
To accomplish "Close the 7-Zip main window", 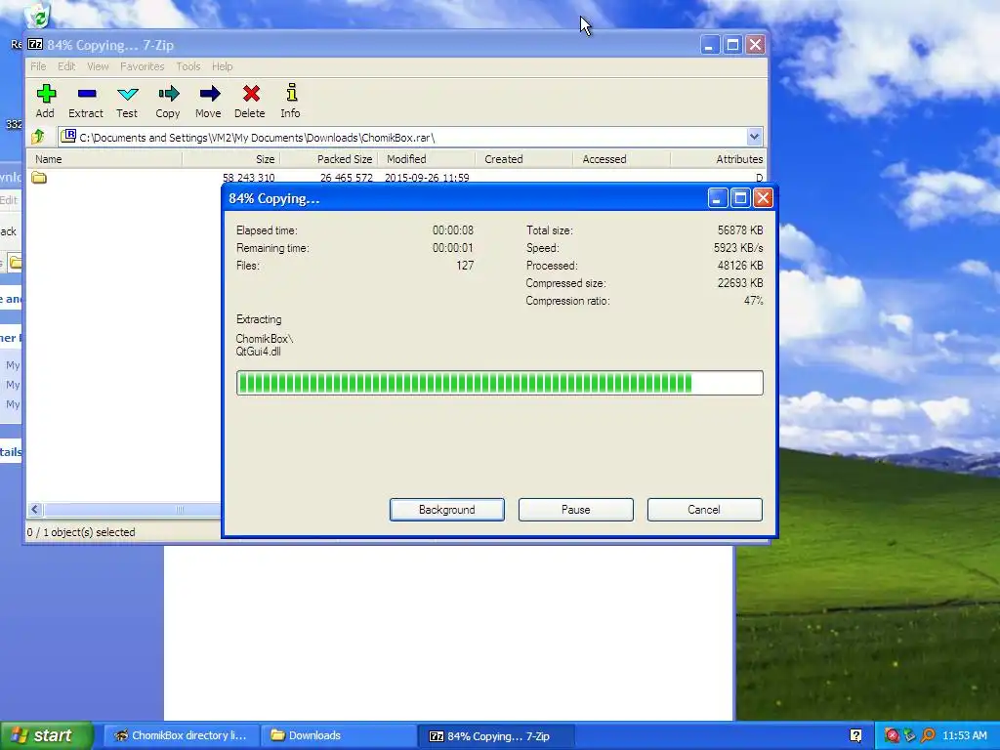I will click(x=755, y=45).
